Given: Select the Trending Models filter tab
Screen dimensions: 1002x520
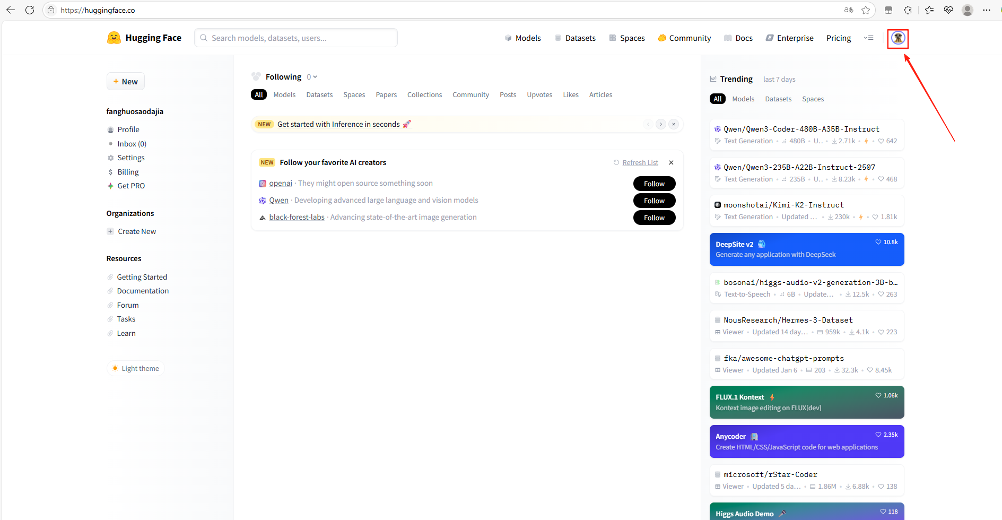Looking at the screenshot, I should click(x=743, y=99).
